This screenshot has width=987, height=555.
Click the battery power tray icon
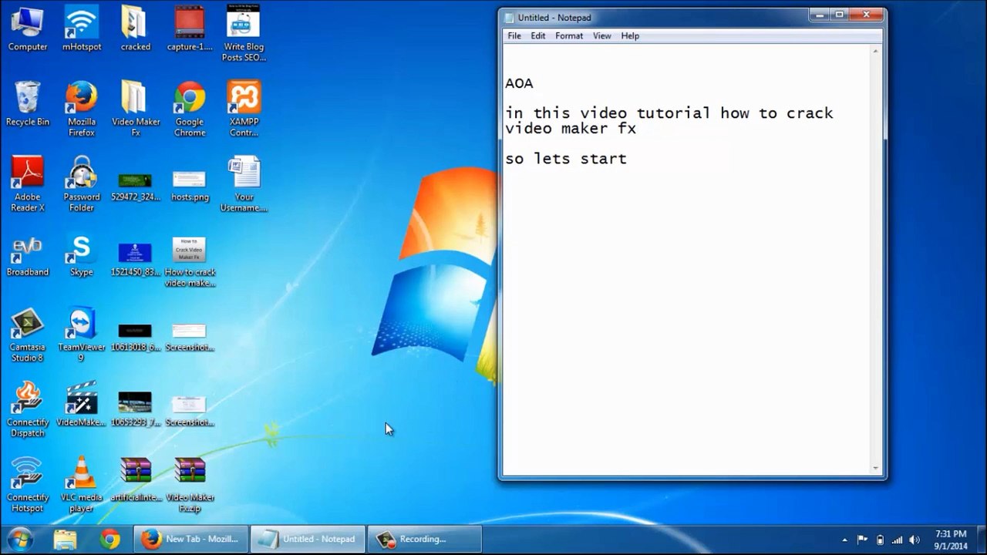pyautogui.click(x=880, y=540)
